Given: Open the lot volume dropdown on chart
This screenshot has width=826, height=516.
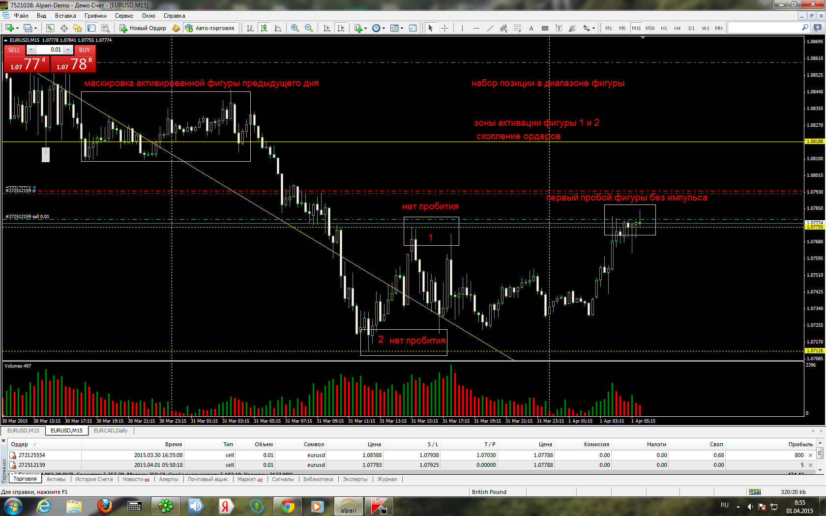Looking at the screenshot, I should [x=31, y=50].
